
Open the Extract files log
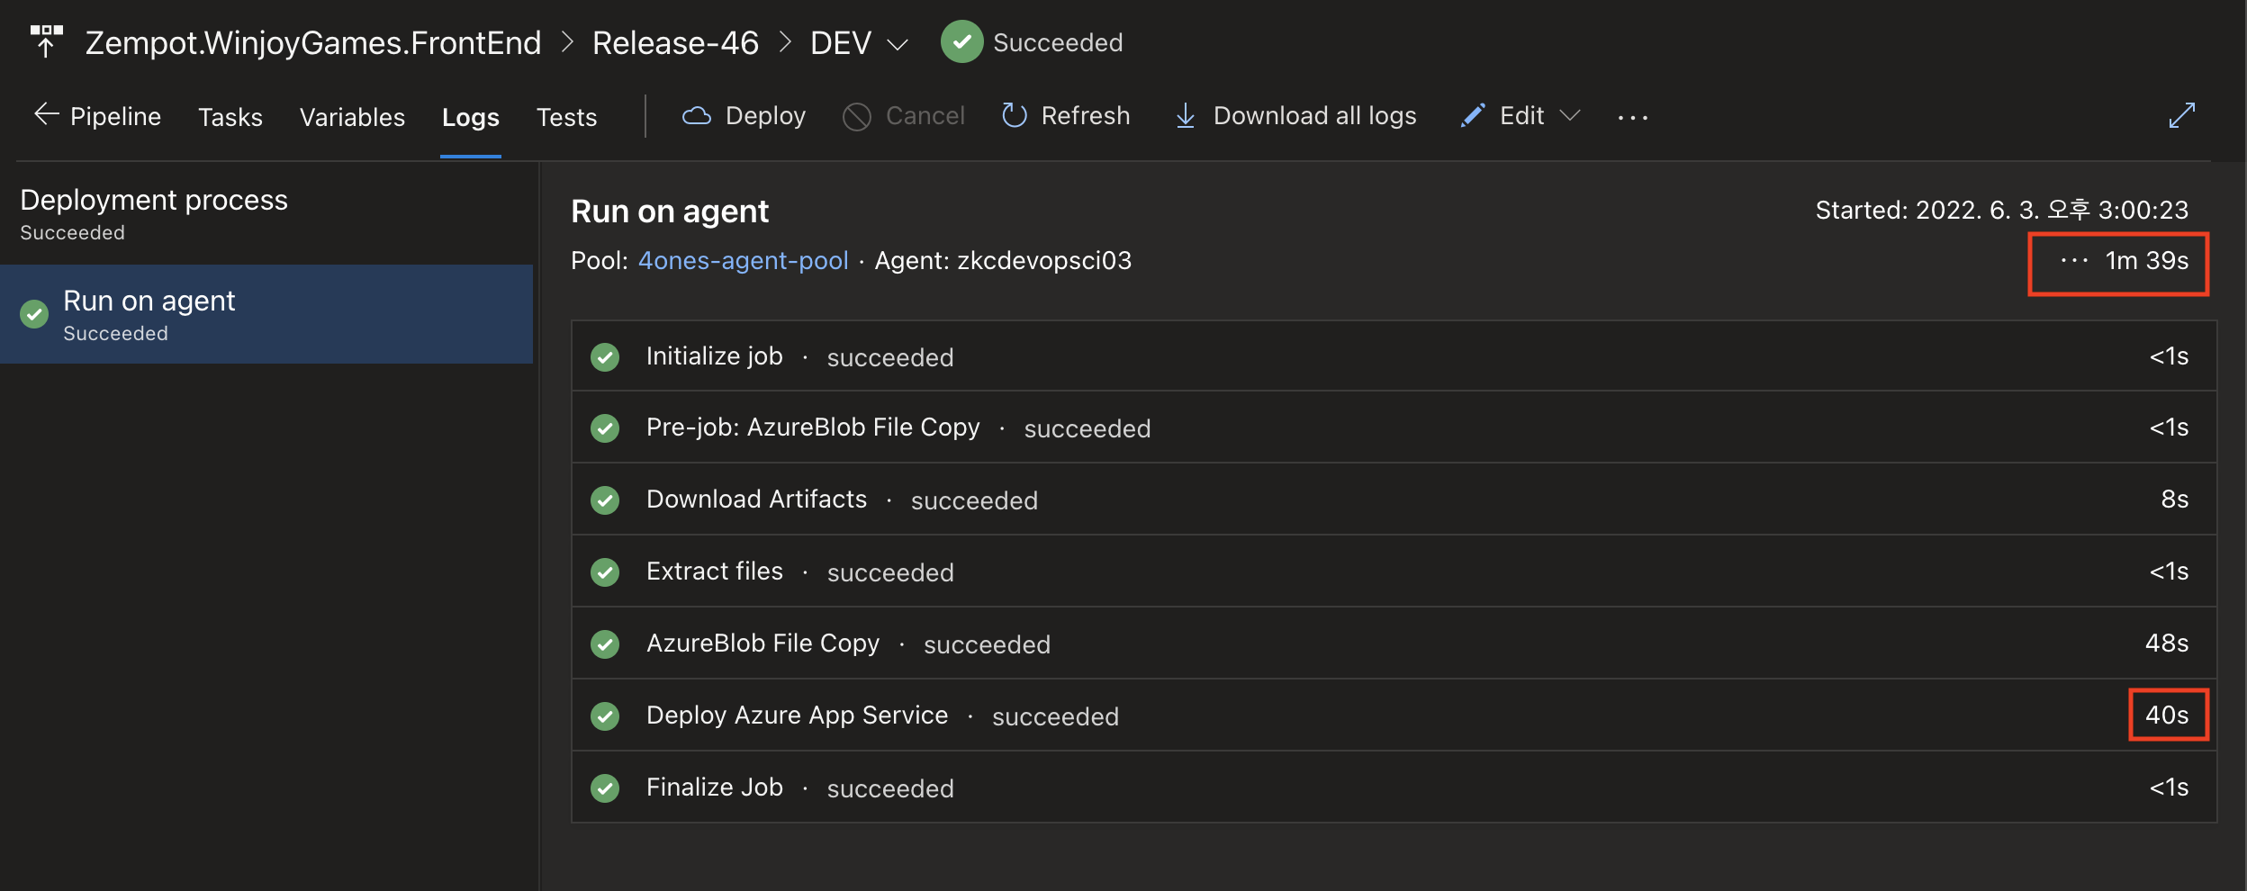1394,571
